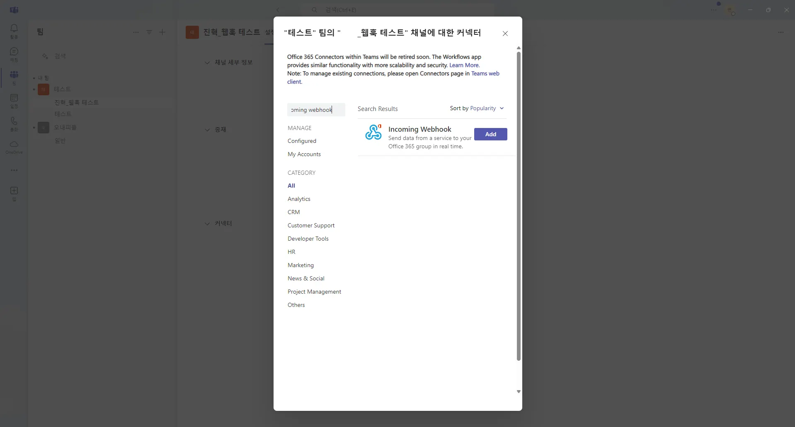Image resolution: width=795 pixels, height=427 pixels.
Task: Select the Marketing category
Action: pyautogui.click(x=301, y=265)
